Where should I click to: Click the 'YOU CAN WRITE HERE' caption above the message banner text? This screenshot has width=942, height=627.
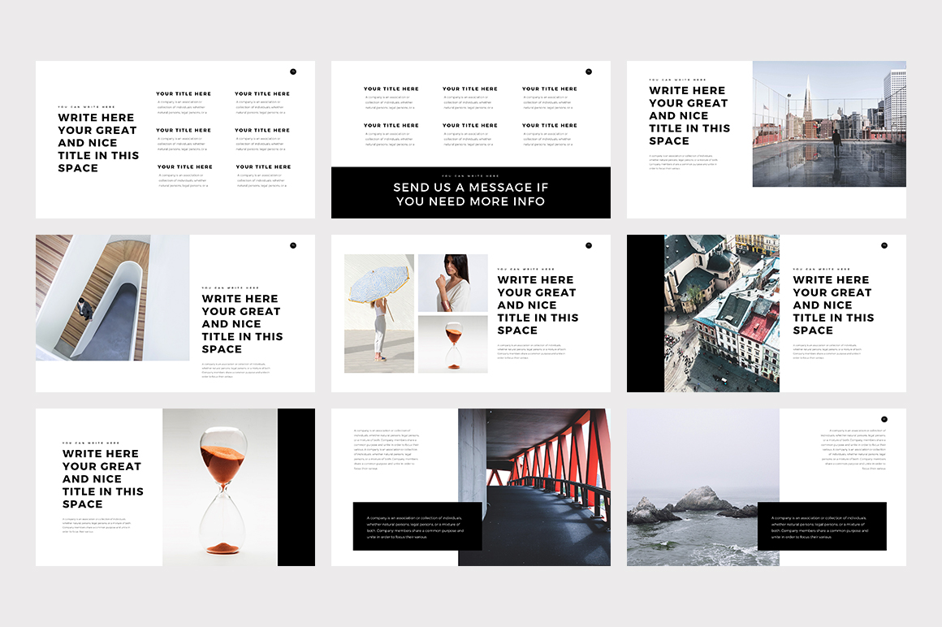[x=470, y=176]
